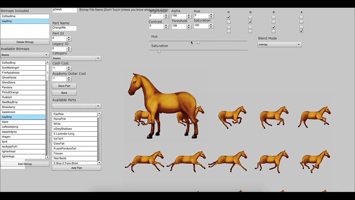Increment the Alpha value stepper
355x200 pixels.
[x=189, y=14]
